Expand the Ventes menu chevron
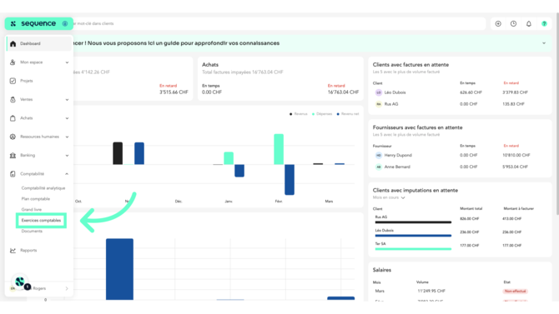559x314 pixels. [67, 100]
